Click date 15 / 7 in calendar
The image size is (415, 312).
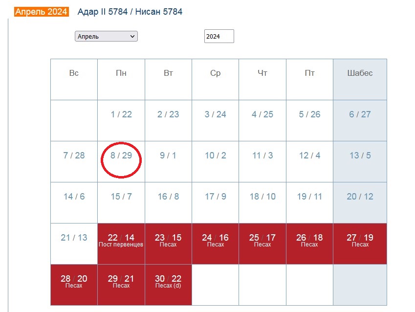121,197
